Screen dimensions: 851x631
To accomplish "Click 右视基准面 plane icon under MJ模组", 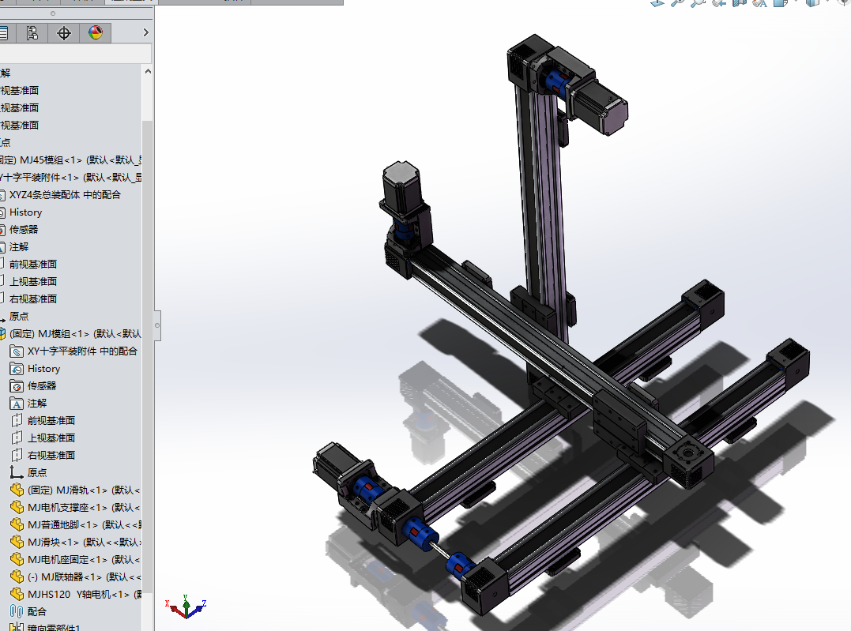I will point(17,455).
